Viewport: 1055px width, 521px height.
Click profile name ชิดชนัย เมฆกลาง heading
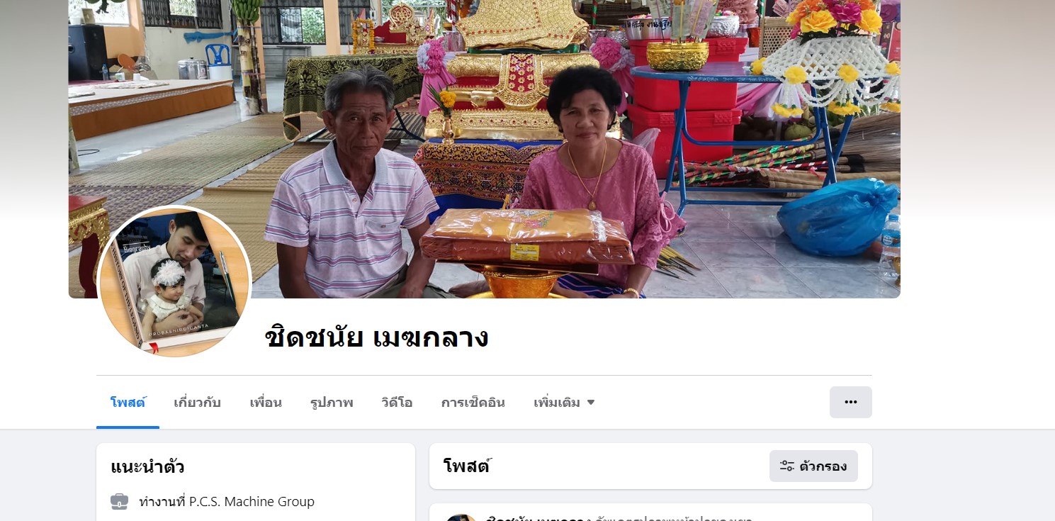[x=376, y=337]
